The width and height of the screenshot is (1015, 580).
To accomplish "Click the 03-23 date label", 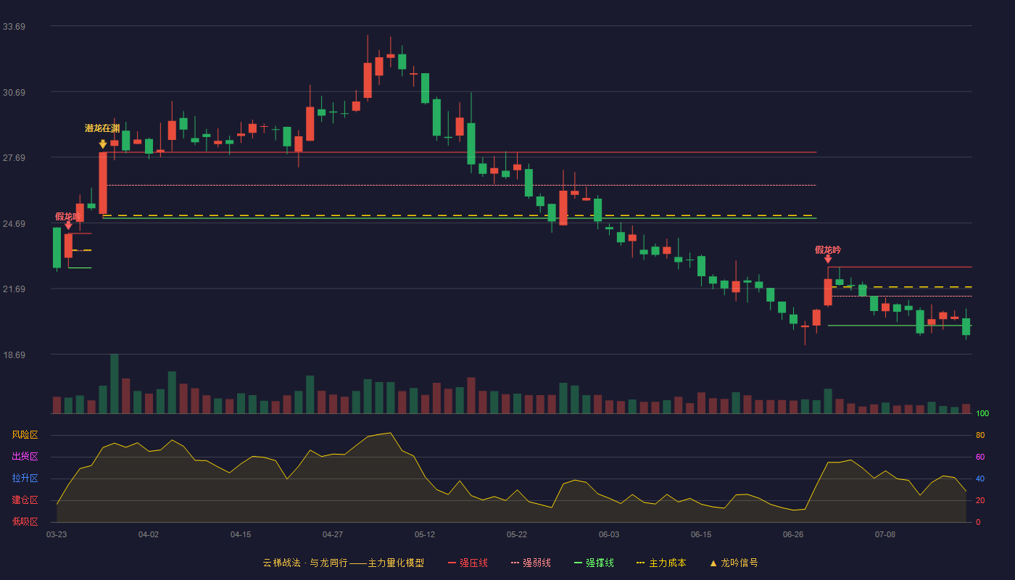I will coord(57,534).
